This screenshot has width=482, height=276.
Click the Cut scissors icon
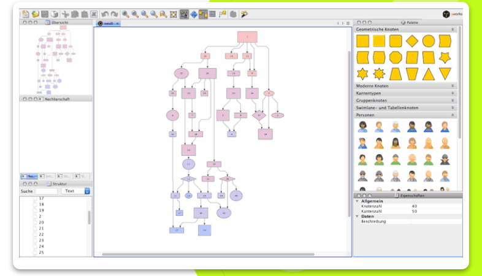coord(65,14)
